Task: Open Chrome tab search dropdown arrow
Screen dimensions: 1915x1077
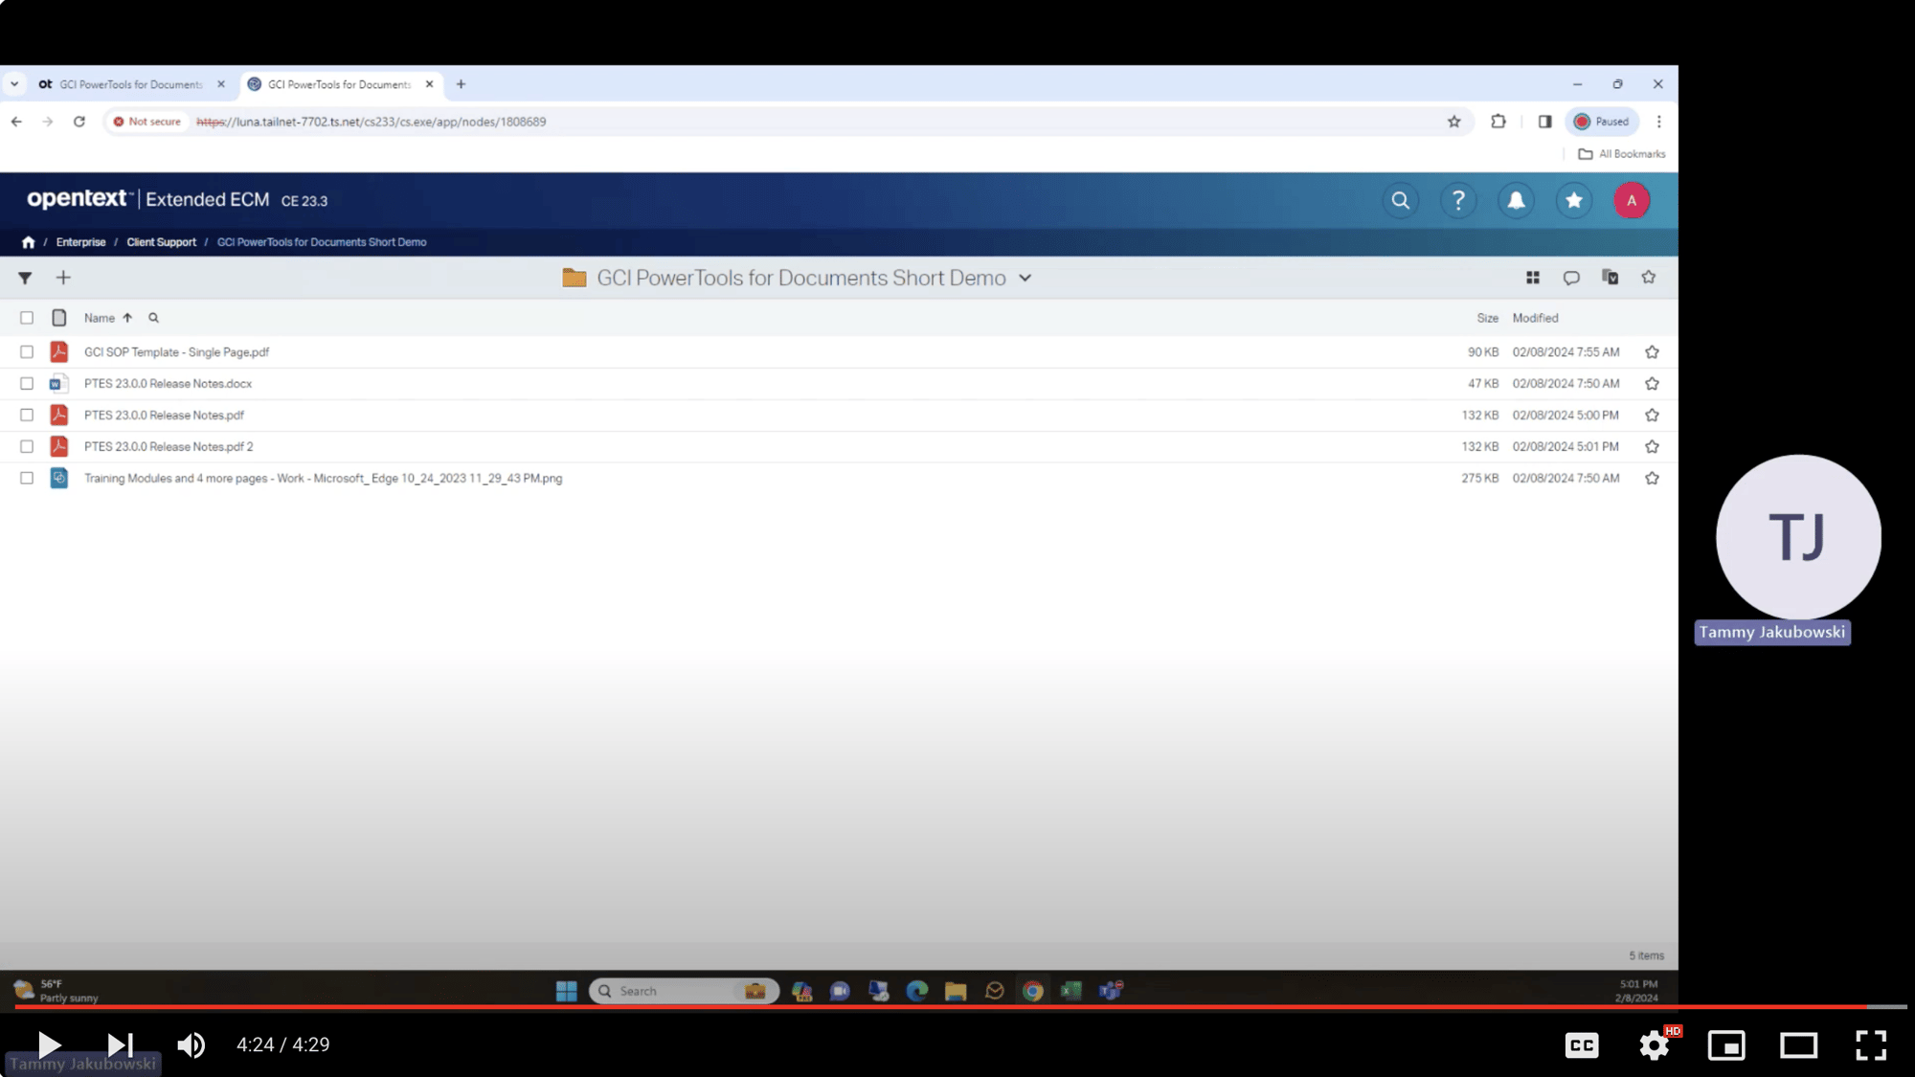Action: (14, 84)
